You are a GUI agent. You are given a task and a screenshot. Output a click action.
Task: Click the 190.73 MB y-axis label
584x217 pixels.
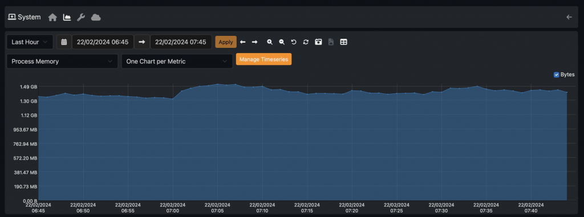tap(25, 187)
